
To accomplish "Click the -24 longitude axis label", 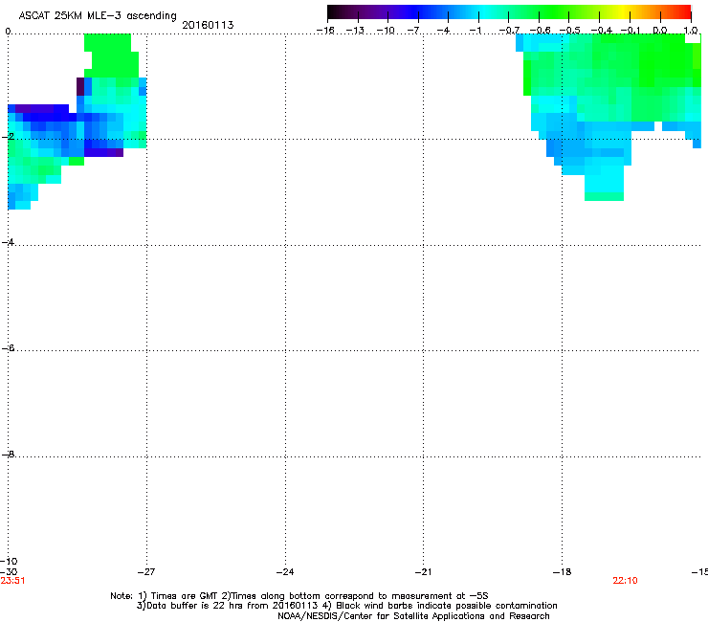I will pyautogui.click(x=285, y=572).
